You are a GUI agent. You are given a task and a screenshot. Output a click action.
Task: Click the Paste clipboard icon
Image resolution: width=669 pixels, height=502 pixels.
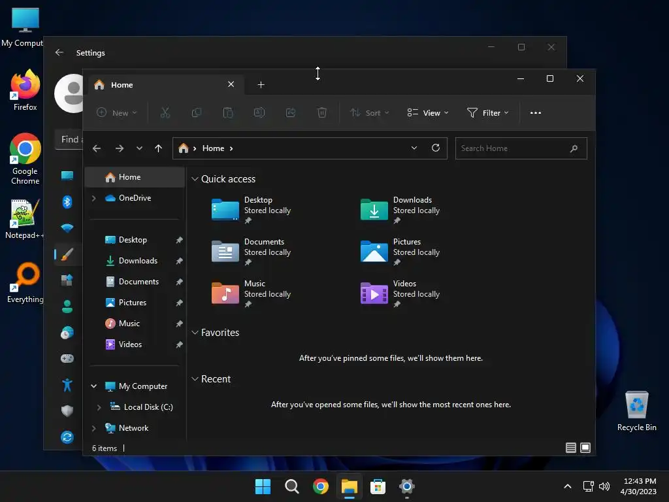(228, 112)
